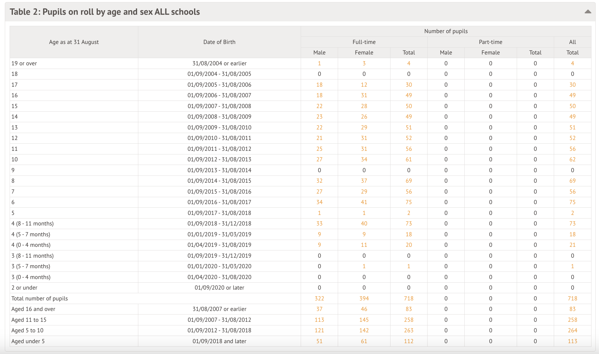Click Aged 16 and over male value 37

(x=319, y=309)
